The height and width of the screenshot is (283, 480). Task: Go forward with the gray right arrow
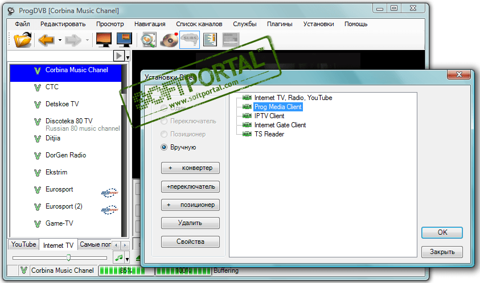(x=73, y=40)
